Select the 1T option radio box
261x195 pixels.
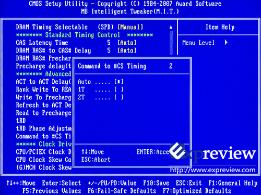pos(119,89)
